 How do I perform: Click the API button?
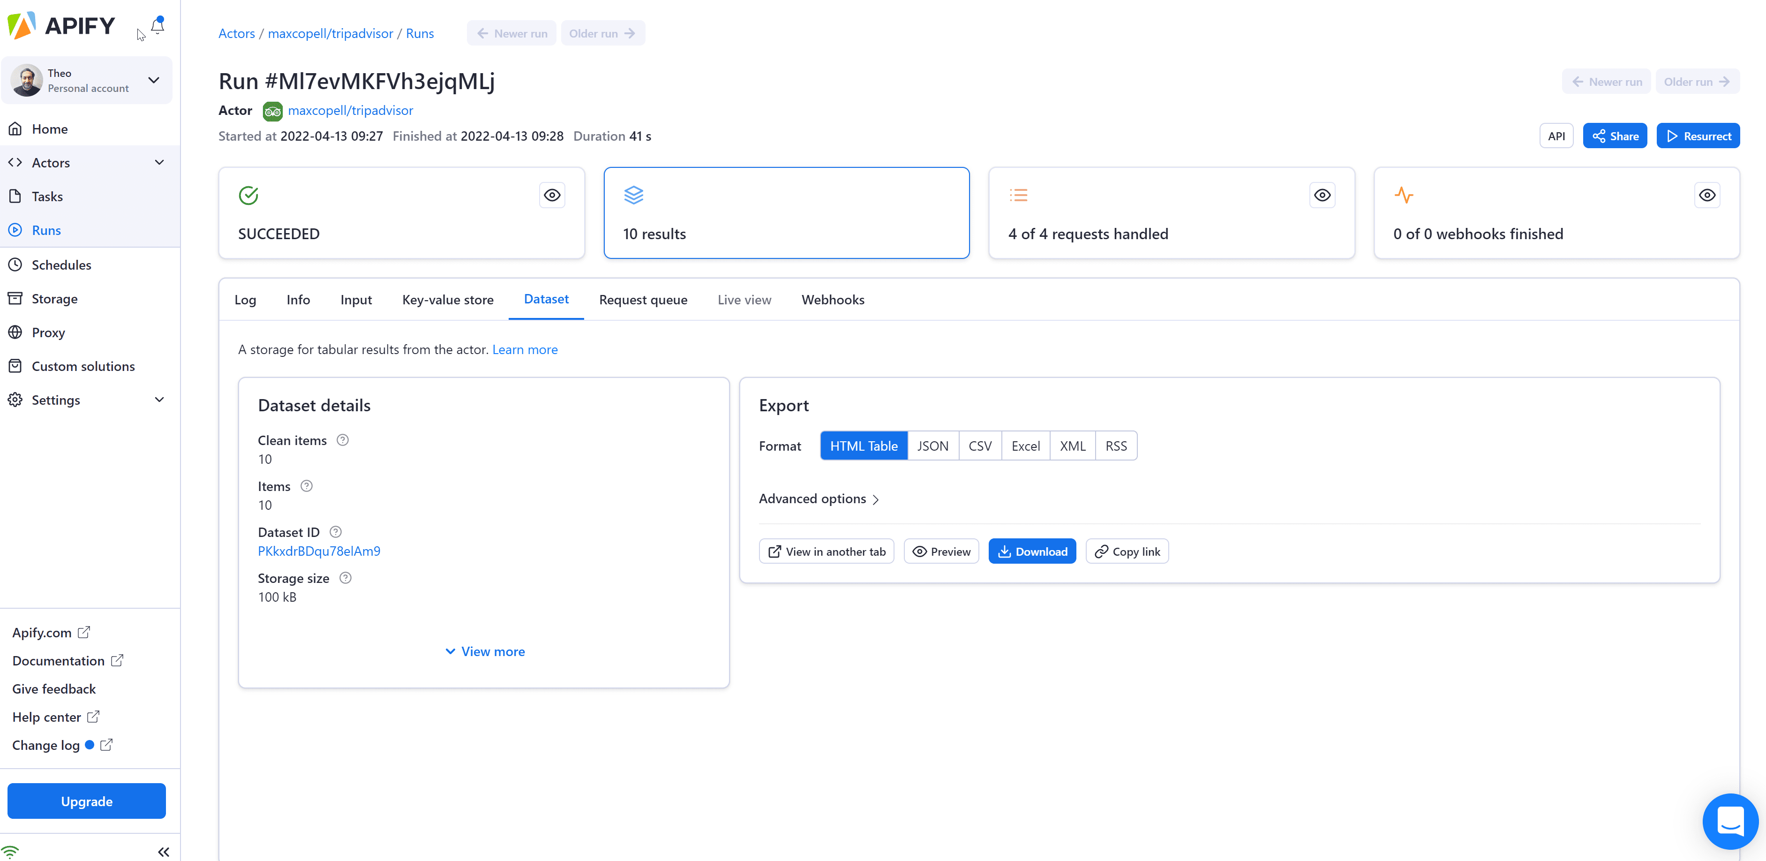(1556, 136)
